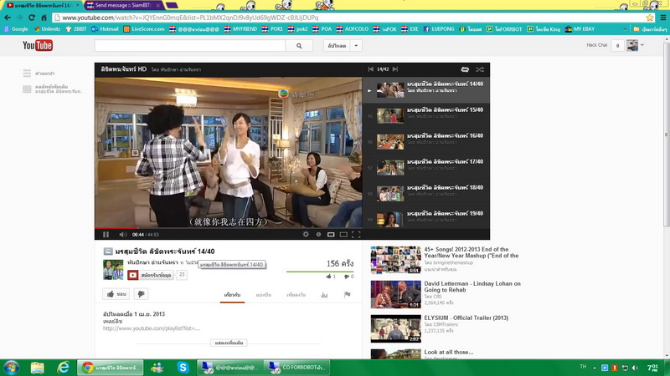Image resolution: width=670 pixels, height=376 pixels.
Task: Open the sidebar guide menu icon
Action: [27, 74]
